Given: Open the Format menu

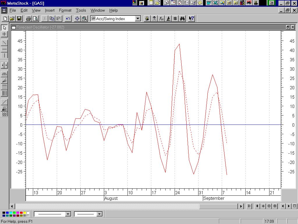Looking at the screenshot, I should tap(65, 10).
